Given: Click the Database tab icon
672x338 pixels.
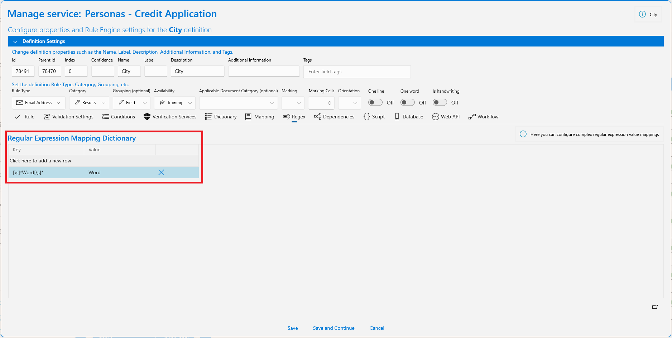Looking at the screenshot, I should tap(397, 117).
